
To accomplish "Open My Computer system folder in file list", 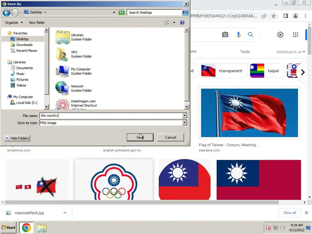I will [x=74, y=71].
